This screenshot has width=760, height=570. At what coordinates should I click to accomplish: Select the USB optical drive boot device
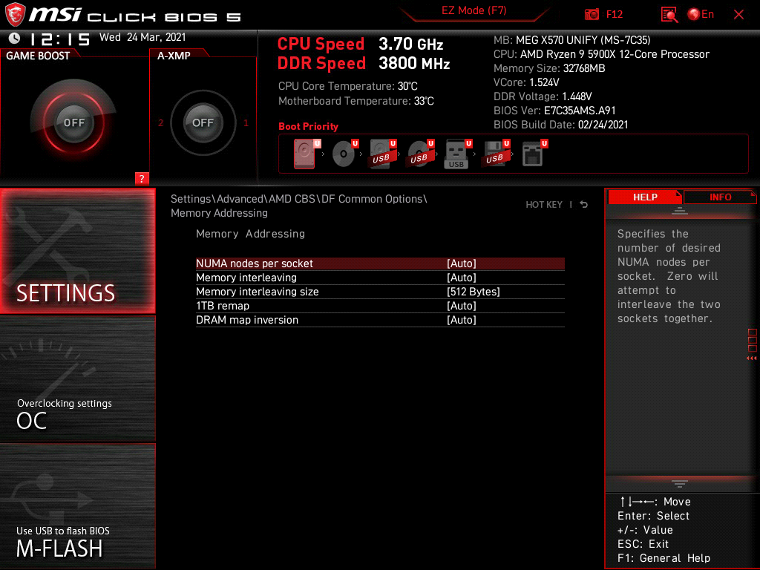point(421,154)
